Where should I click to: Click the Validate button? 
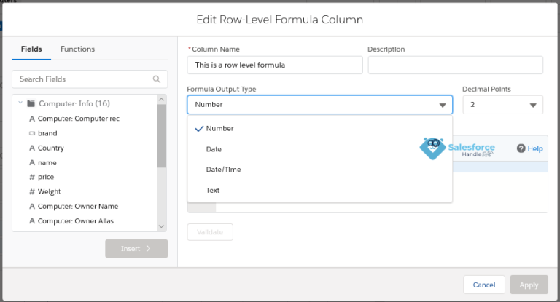click(210, 232)
